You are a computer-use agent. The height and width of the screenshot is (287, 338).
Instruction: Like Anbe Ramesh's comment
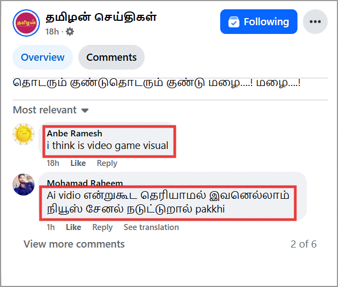coord(78,163)
